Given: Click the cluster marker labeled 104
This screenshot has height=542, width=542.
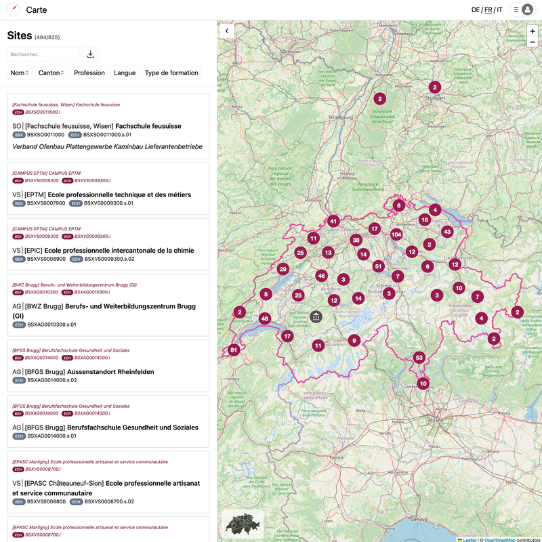Looking at the screenshot, I should [396, 233].
